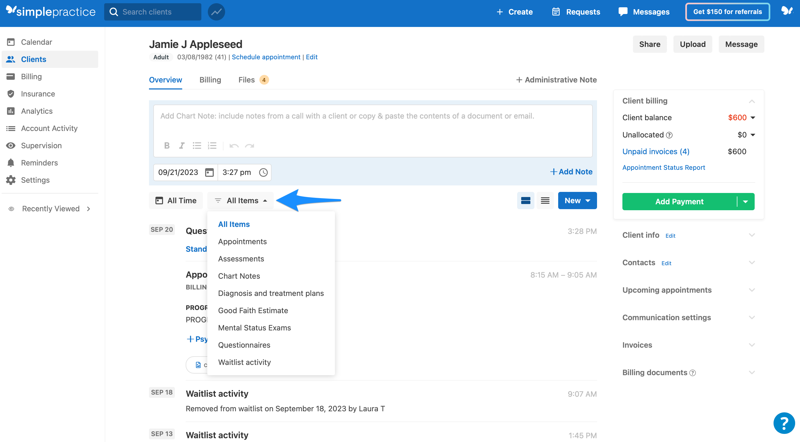The image size is (800, 442).
Task: Click the Schedule appointment link
Action: click(x=266, y=57)
